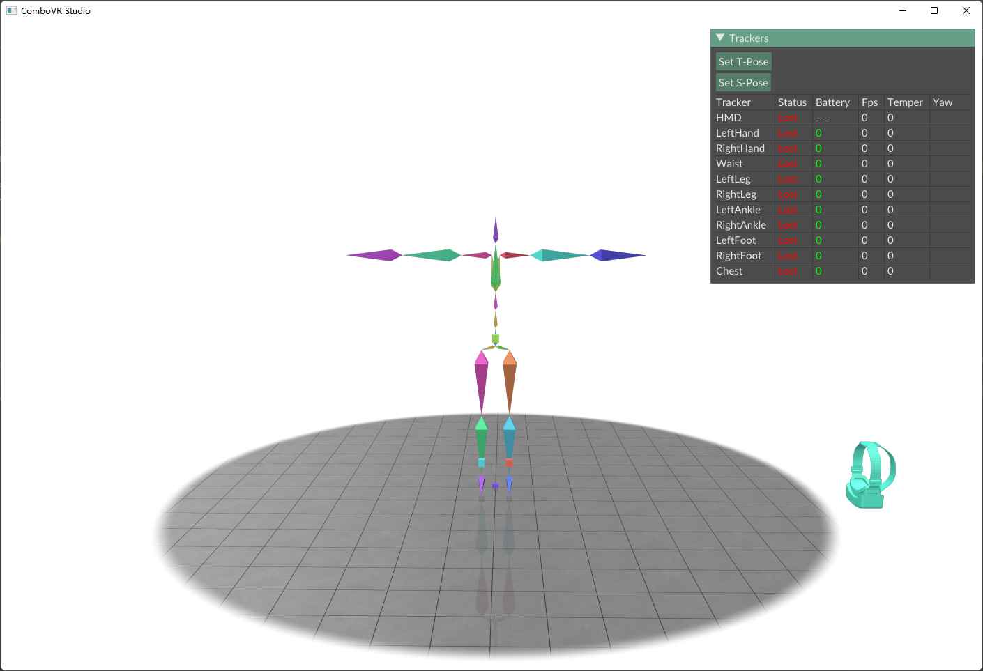The image size is (983, 671).
Task: Click the blue right shin bone
Action: tap(510, 438)
